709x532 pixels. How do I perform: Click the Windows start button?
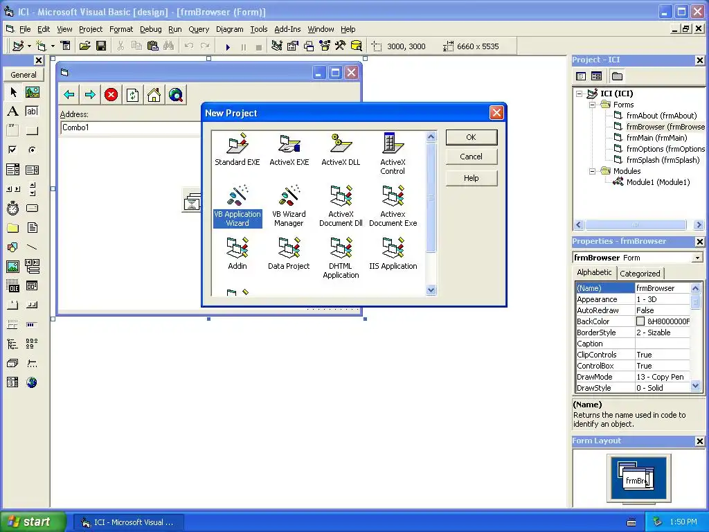click(33, 522)
